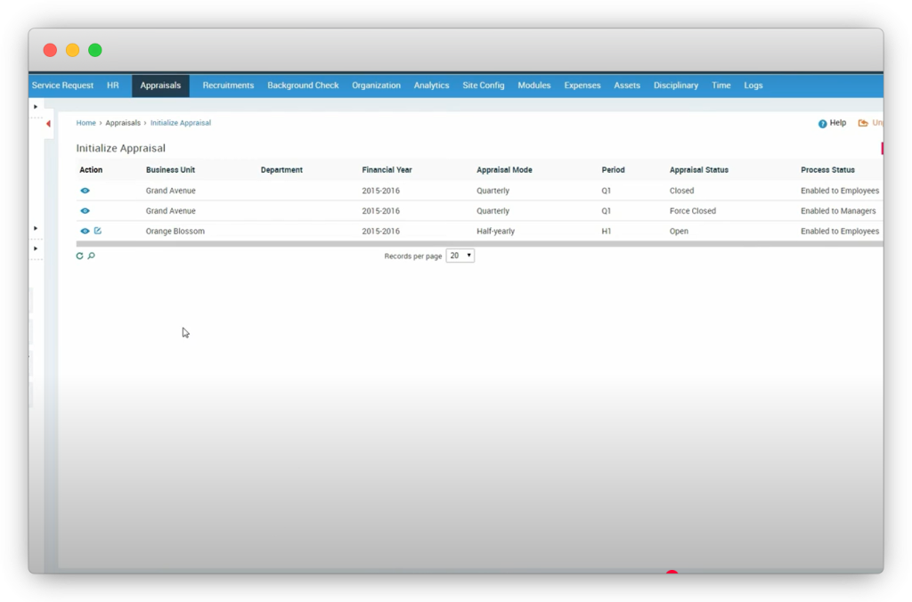The height and width of the screenshot is (602, 912).
Task: Go to Home via the breadcrumb
Action: 85,123
